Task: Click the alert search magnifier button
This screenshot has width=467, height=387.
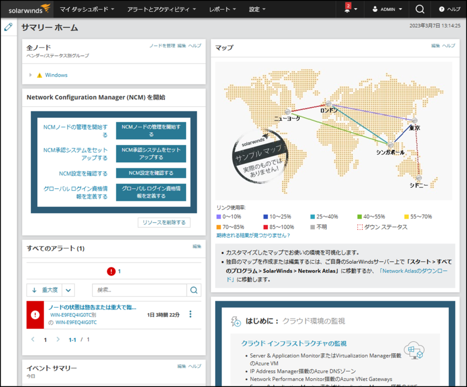Action: point(194,290)
